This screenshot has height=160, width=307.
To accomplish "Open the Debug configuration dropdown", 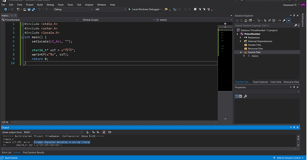I will click(x=73, y=9).
